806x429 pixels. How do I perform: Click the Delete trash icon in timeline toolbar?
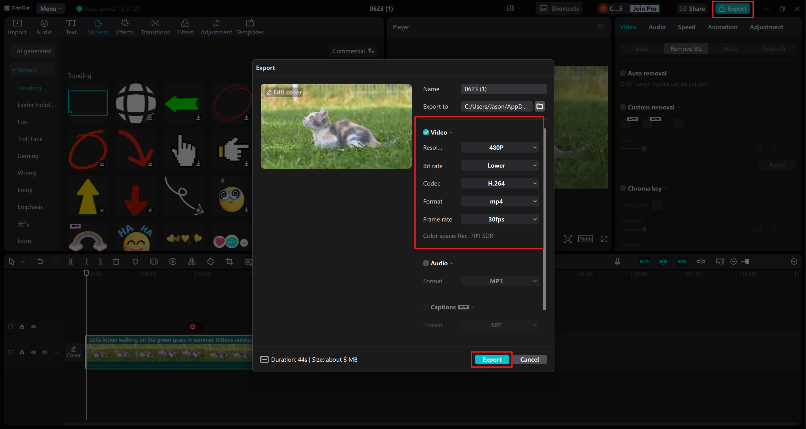(116, 262)
